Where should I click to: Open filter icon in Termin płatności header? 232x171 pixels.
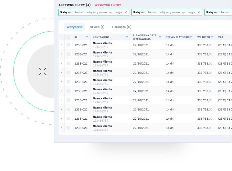click(191, 37)
